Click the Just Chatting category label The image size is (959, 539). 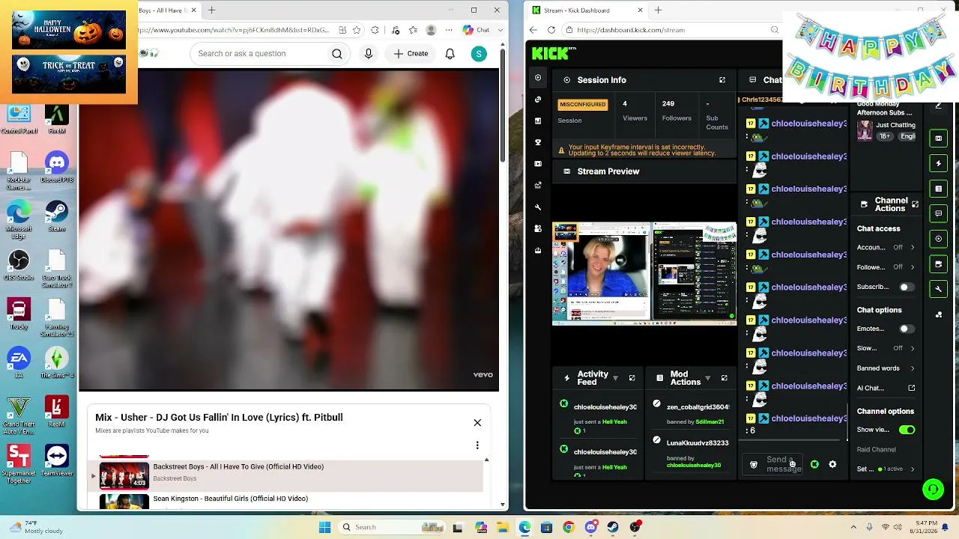[x=895, y=125]
